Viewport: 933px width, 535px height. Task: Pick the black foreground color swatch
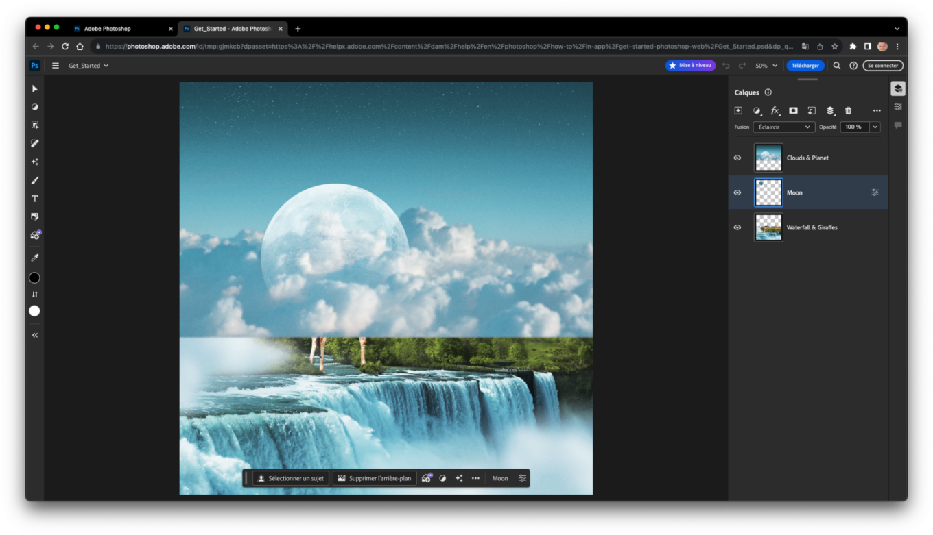coord(34,278)
